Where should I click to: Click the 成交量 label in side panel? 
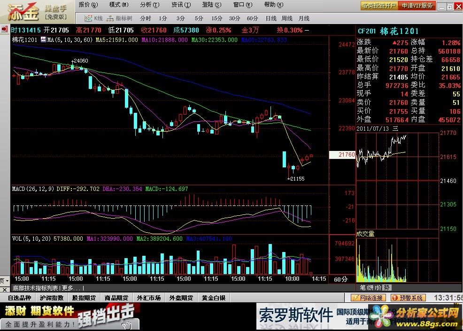pyautogui.click(x=365, y=234)
